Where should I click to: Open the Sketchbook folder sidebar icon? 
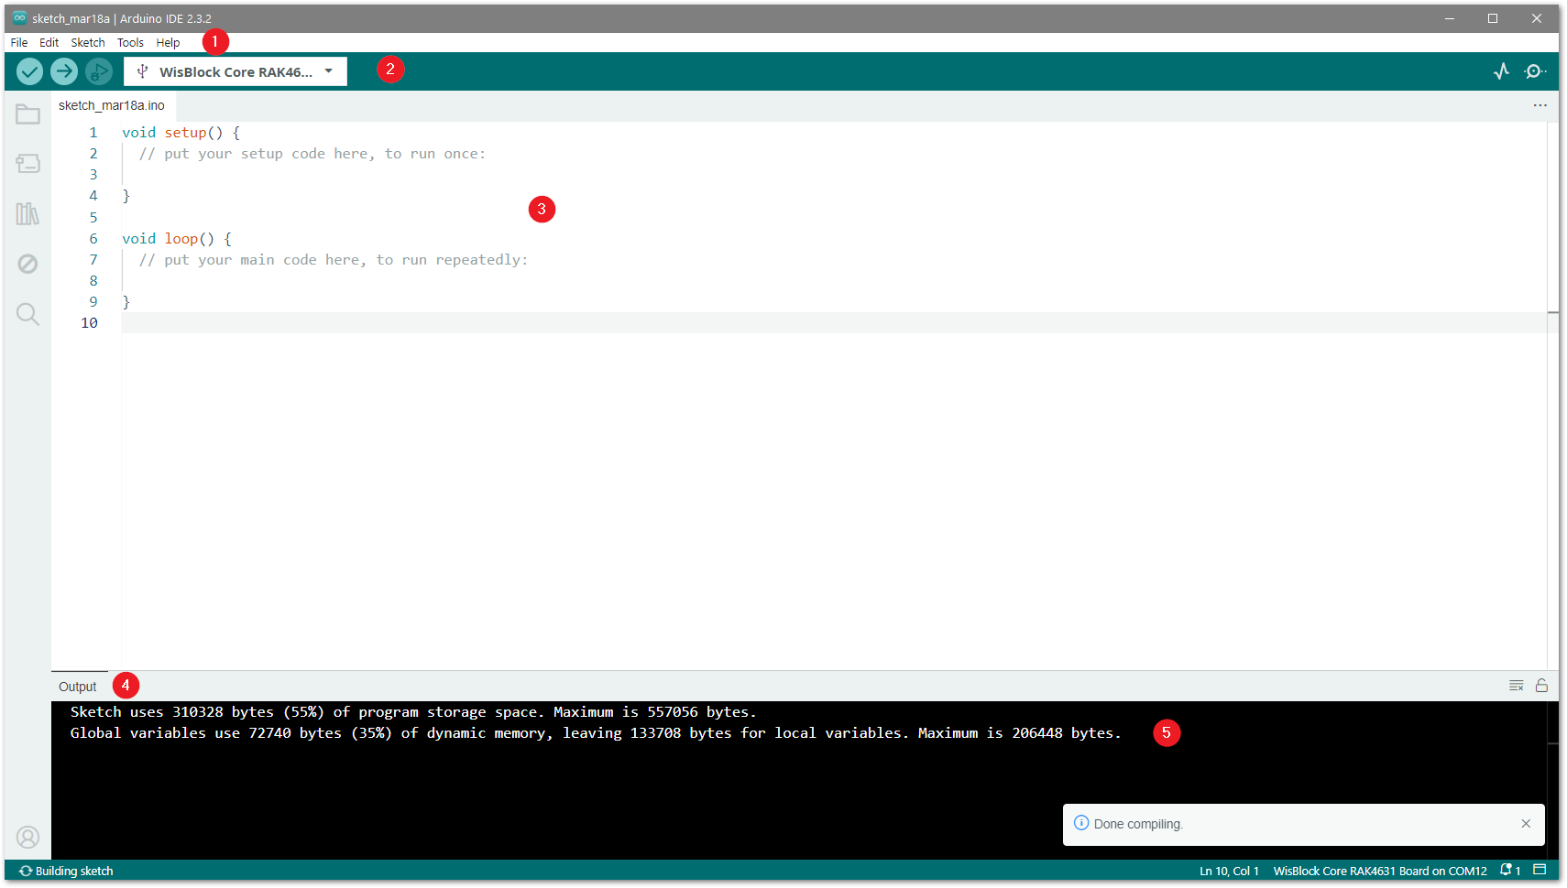coord(27,114)
